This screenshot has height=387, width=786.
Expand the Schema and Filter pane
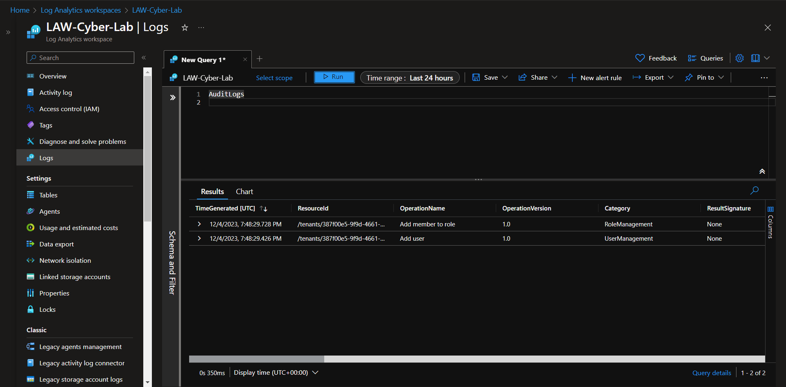[x=172, y=97]
